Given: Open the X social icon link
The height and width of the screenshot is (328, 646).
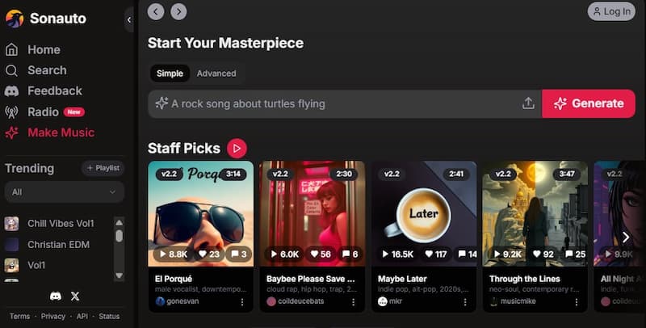Looking at the screenshot, I should click(x=75, y=296).
